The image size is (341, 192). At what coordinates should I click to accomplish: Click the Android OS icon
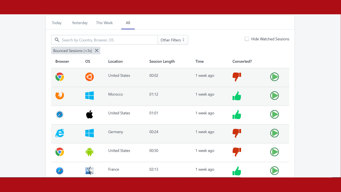pos(90,152)
